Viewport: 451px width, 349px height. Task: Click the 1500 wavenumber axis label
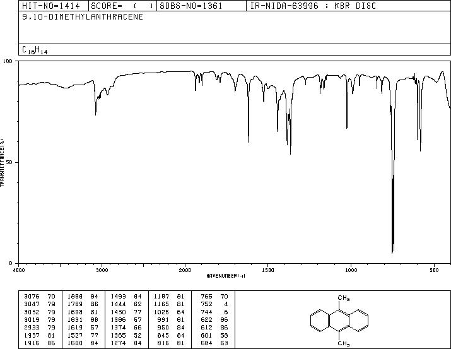coord(268,270)
